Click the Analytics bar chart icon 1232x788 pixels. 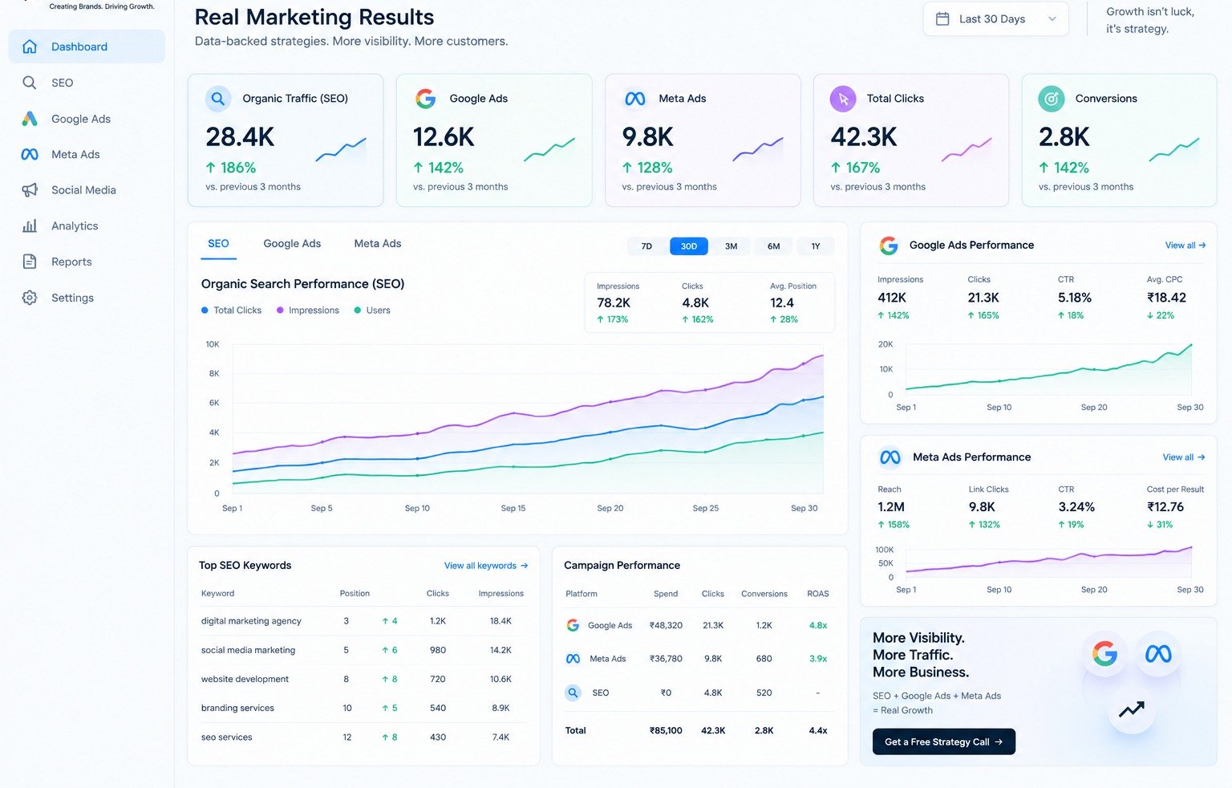30,225
